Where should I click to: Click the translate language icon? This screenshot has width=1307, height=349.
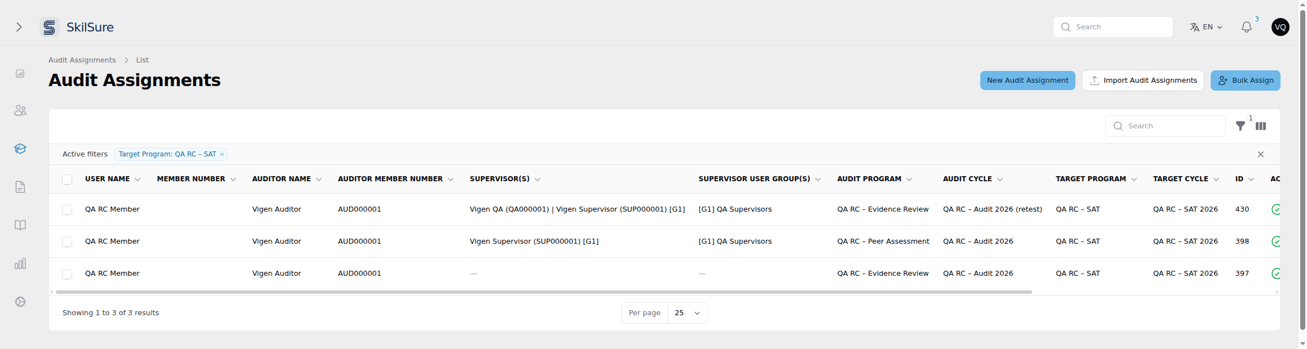[x=1194, y=27]
